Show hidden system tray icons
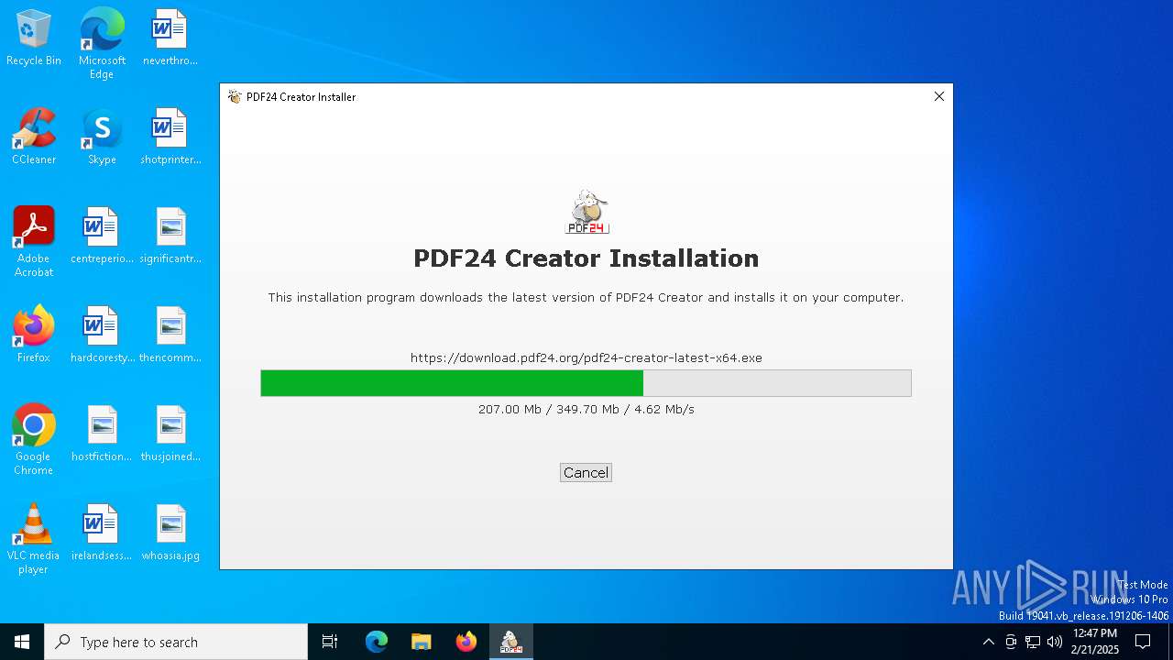The height and width of the screenshot is (660, 1173). (988, 642)
